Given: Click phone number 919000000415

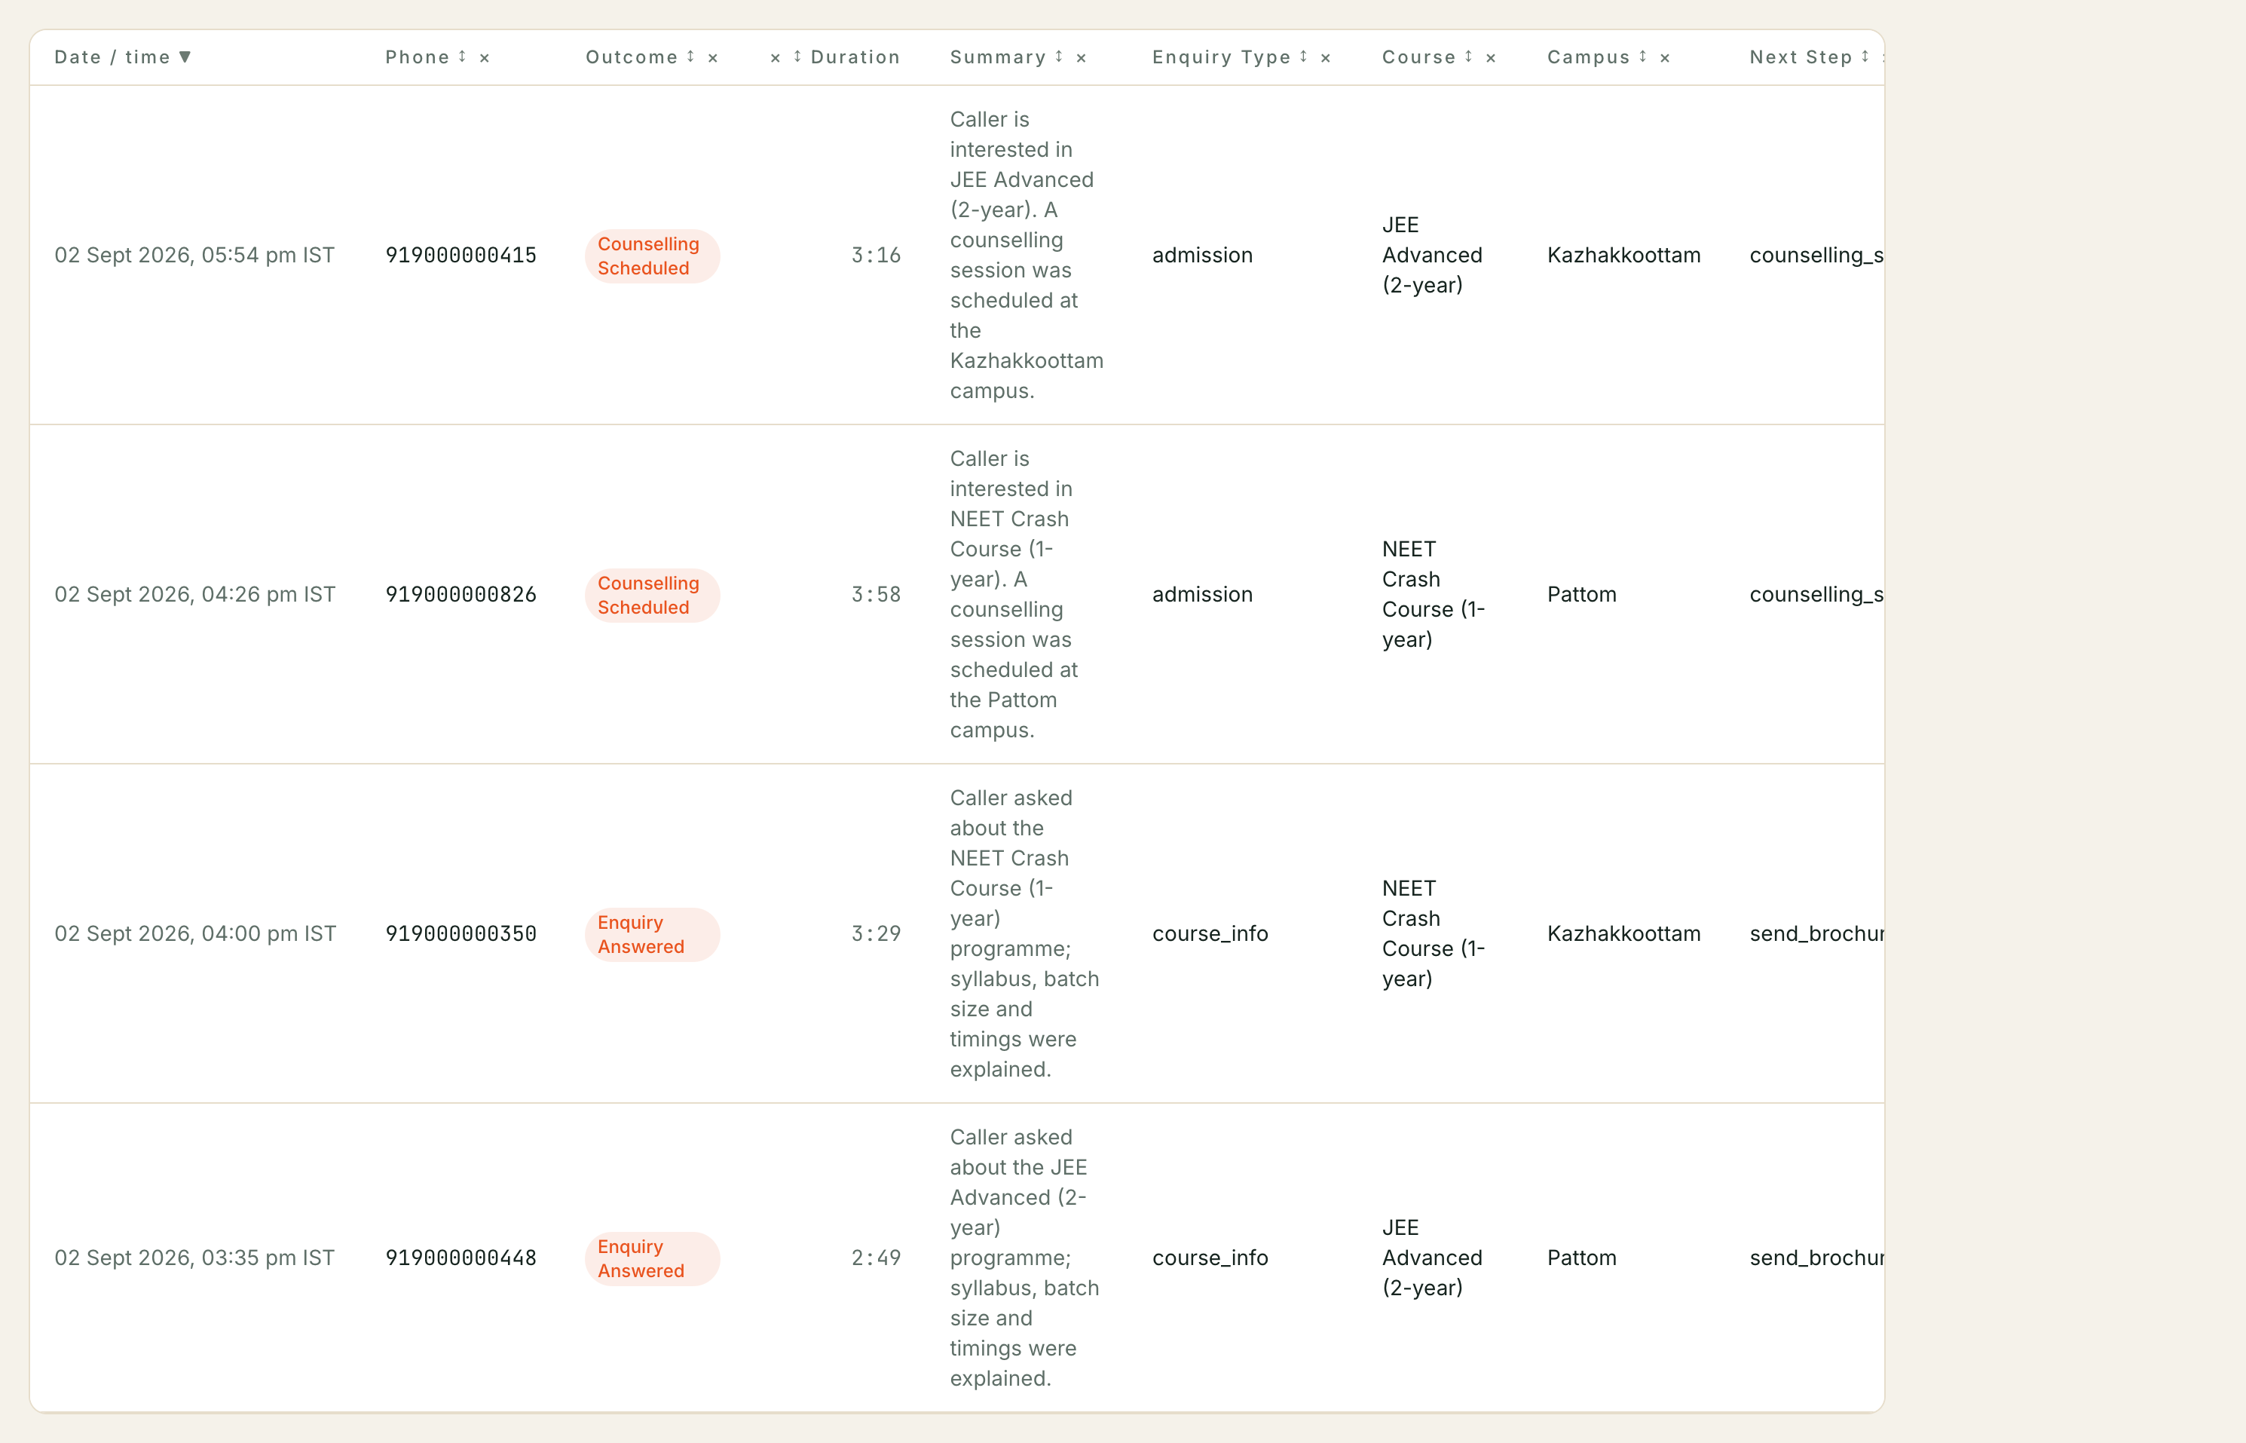Looking at the screenshot, I should [461, 255].
